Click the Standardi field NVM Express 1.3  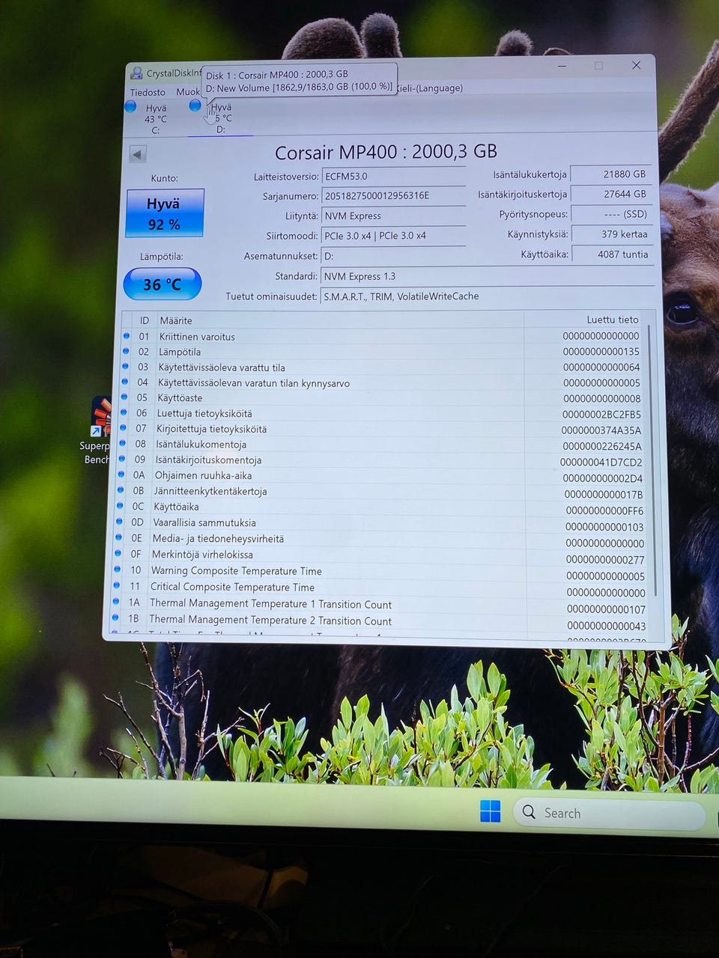pos(486,276)
